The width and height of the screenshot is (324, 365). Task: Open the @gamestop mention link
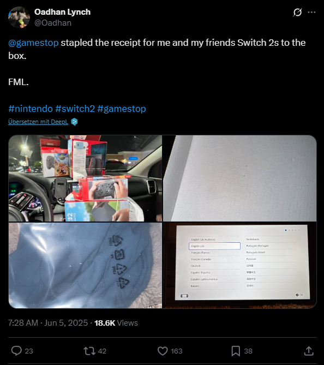tap(33, 43)
